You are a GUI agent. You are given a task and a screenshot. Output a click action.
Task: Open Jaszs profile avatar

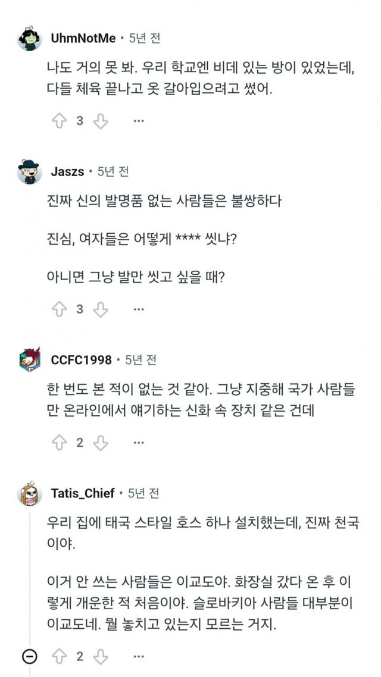click(30, 172)
